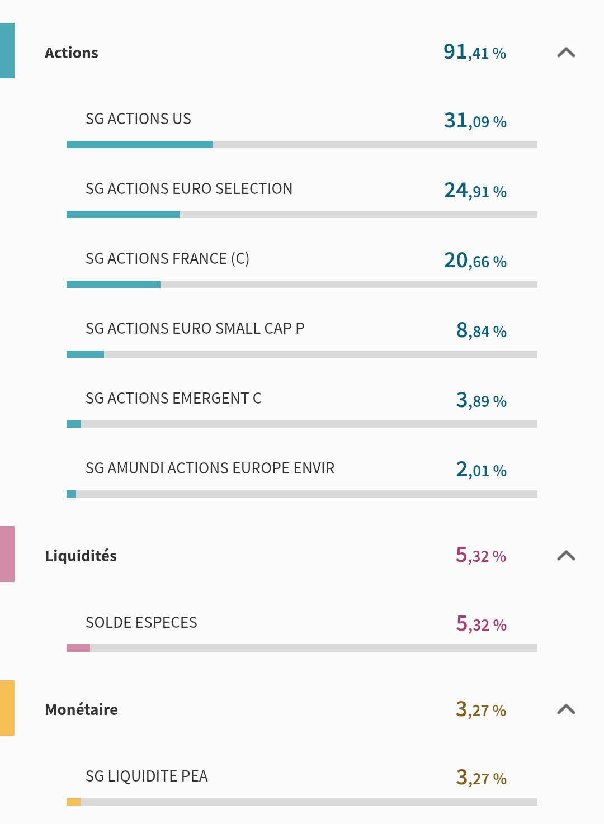Open the SG LIQUIDITE PEA fund
Viewport: 604px width, 824px height.
(x=147, y=776)
